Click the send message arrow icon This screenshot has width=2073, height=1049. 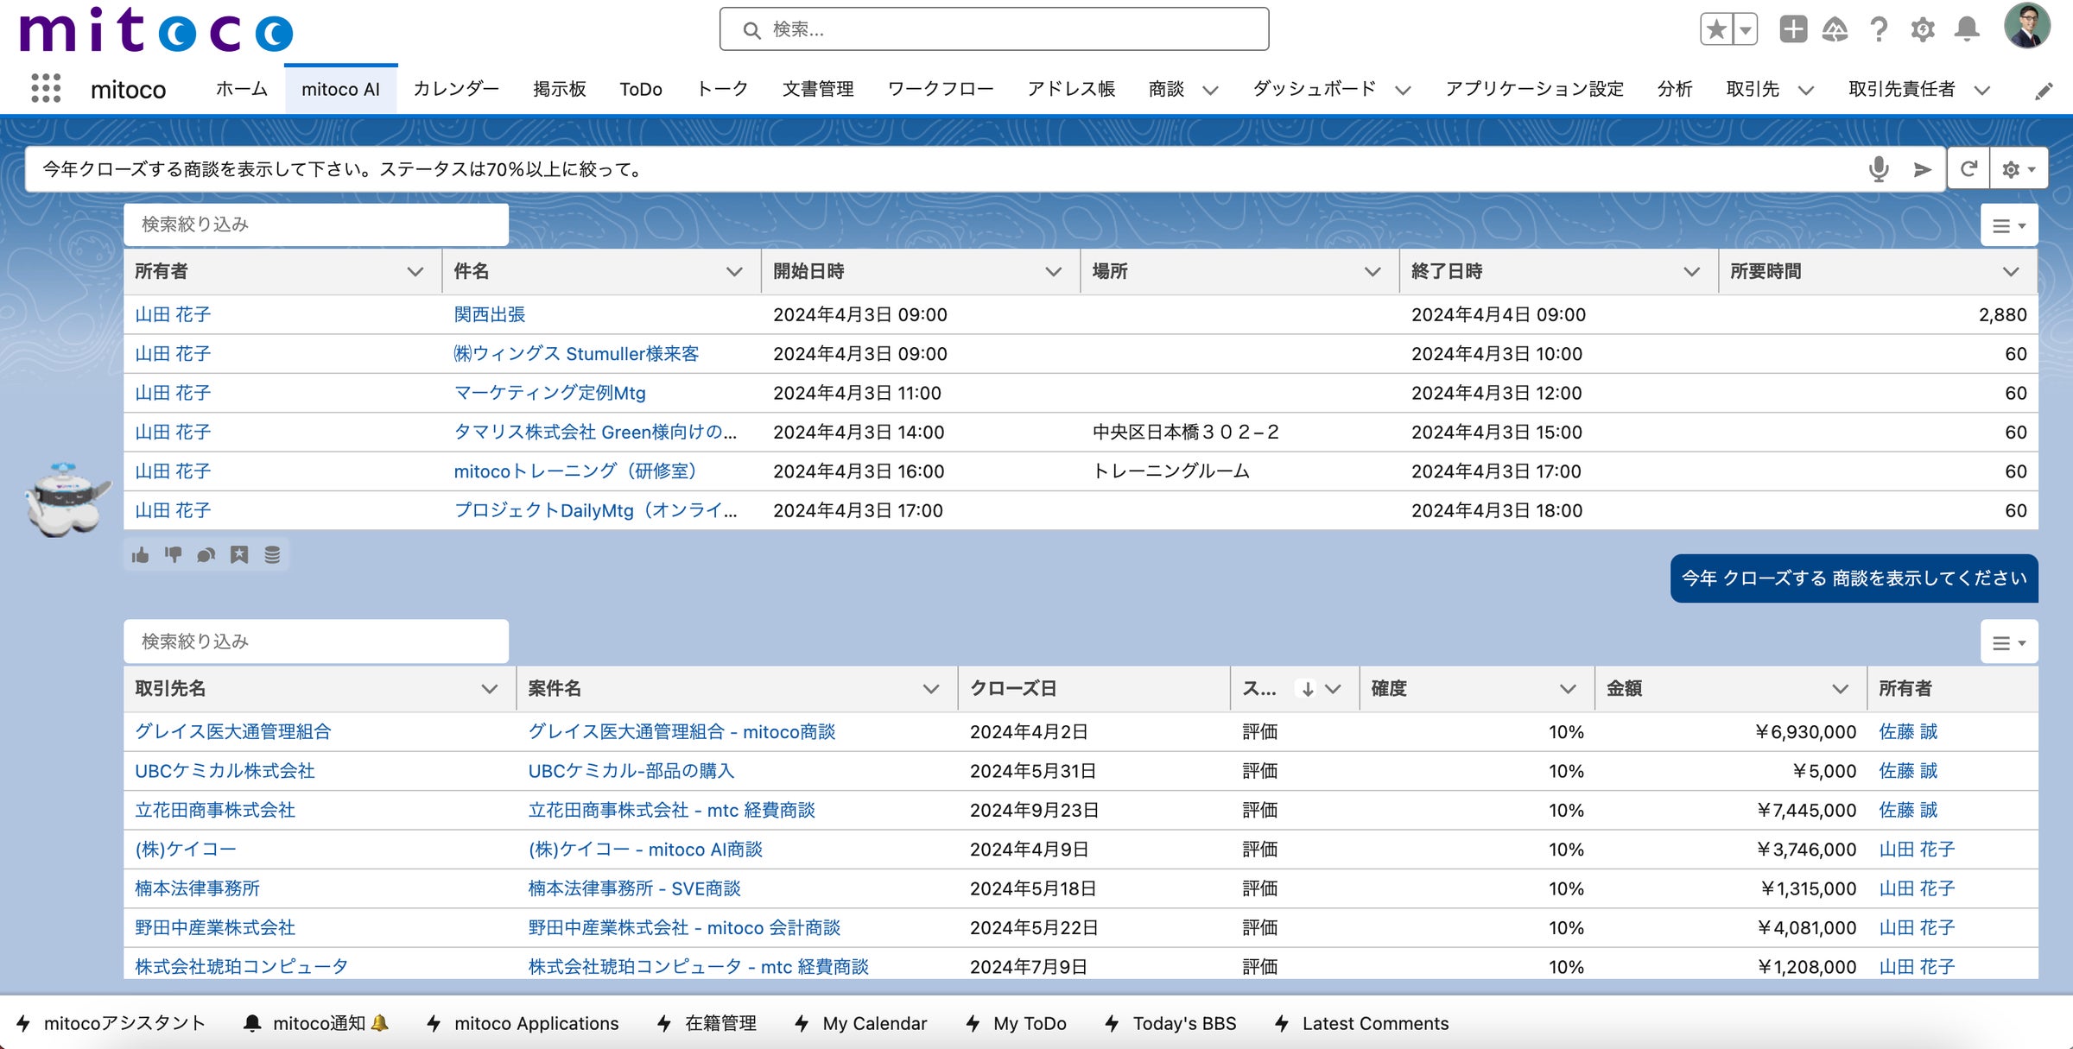[1922, 170]
